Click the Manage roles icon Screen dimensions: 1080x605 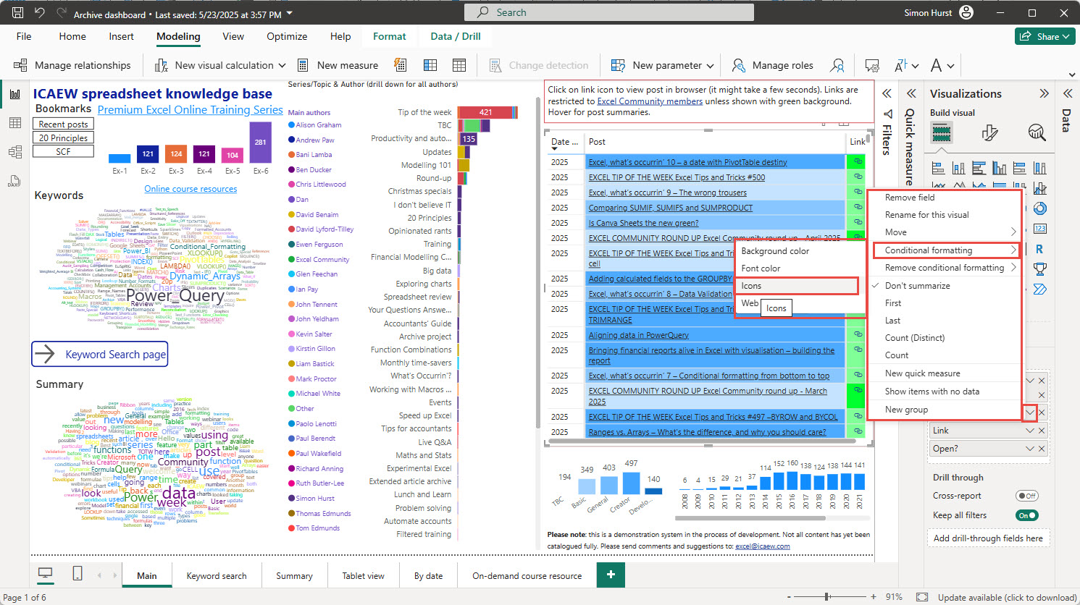click(x=739, y=65)
